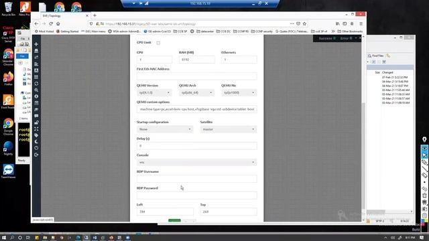
Task: Expand the bookmarks overflow chevron
Action: click(x=333, y=31)
